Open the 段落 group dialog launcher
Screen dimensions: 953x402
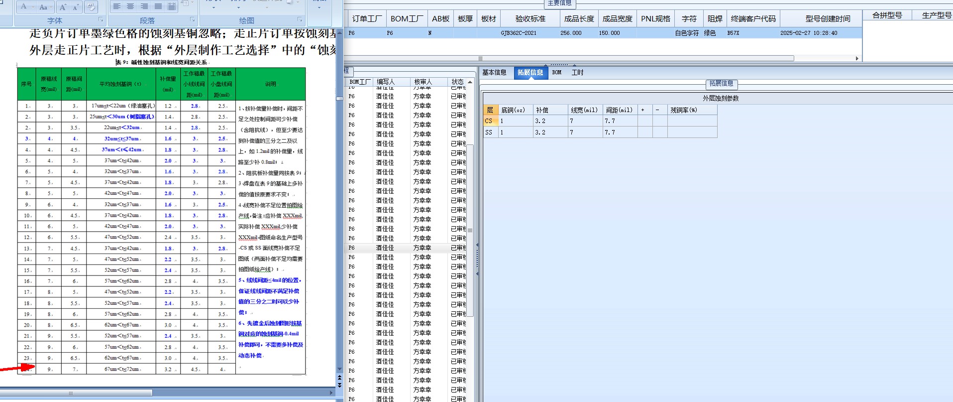[x=193, y=20]
